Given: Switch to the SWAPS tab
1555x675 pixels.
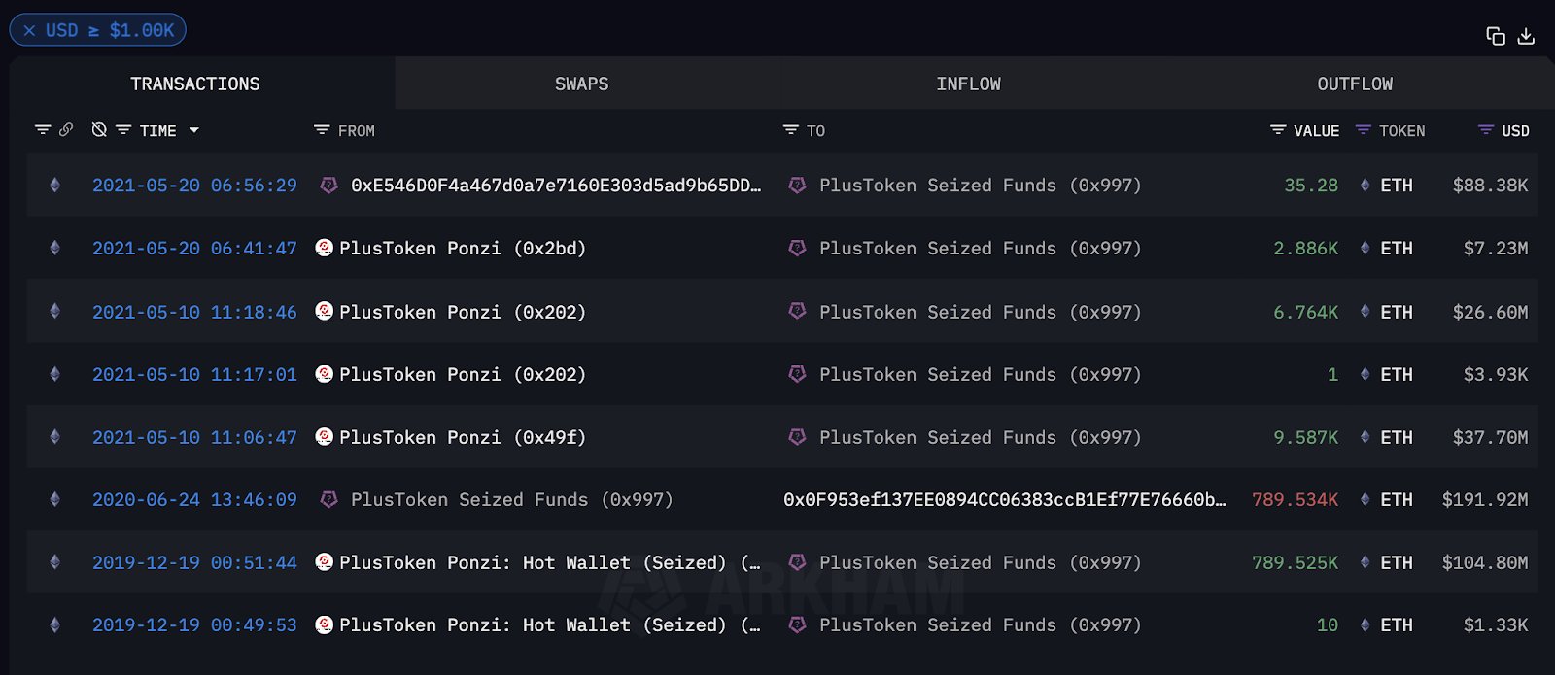Looking at the screenshot, I should pyautogui.click(x=581, y=84).
